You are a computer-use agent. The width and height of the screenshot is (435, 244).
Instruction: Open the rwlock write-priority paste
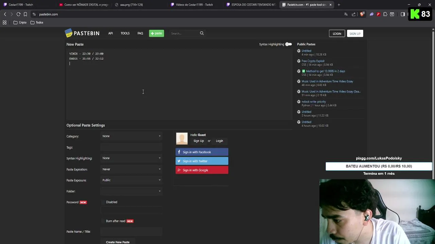click(314, 102)
